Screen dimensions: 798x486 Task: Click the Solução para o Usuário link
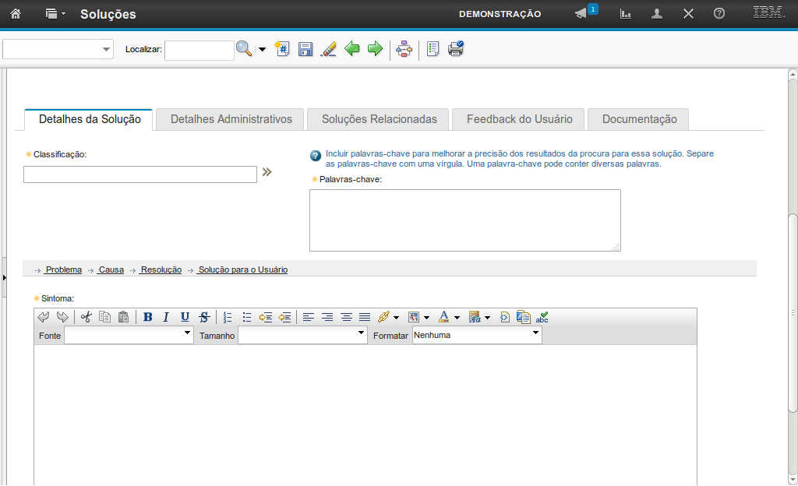click(242, 269)
